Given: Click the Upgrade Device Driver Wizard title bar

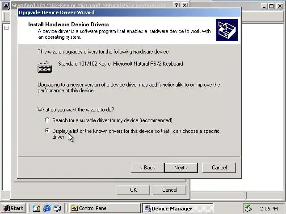Looking at the screenshot, I should pos(129,12).
